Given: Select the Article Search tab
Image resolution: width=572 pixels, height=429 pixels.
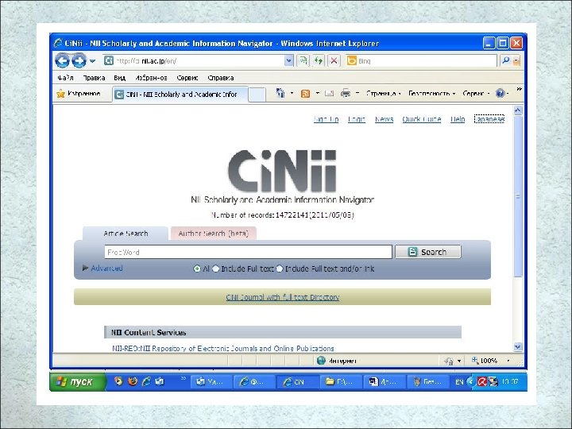Looking at the screenshot, I should click(x=126, y=234).
